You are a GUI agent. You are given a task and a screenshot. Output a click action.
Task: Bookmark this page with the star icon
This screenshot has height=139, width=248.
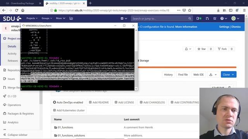189,10
